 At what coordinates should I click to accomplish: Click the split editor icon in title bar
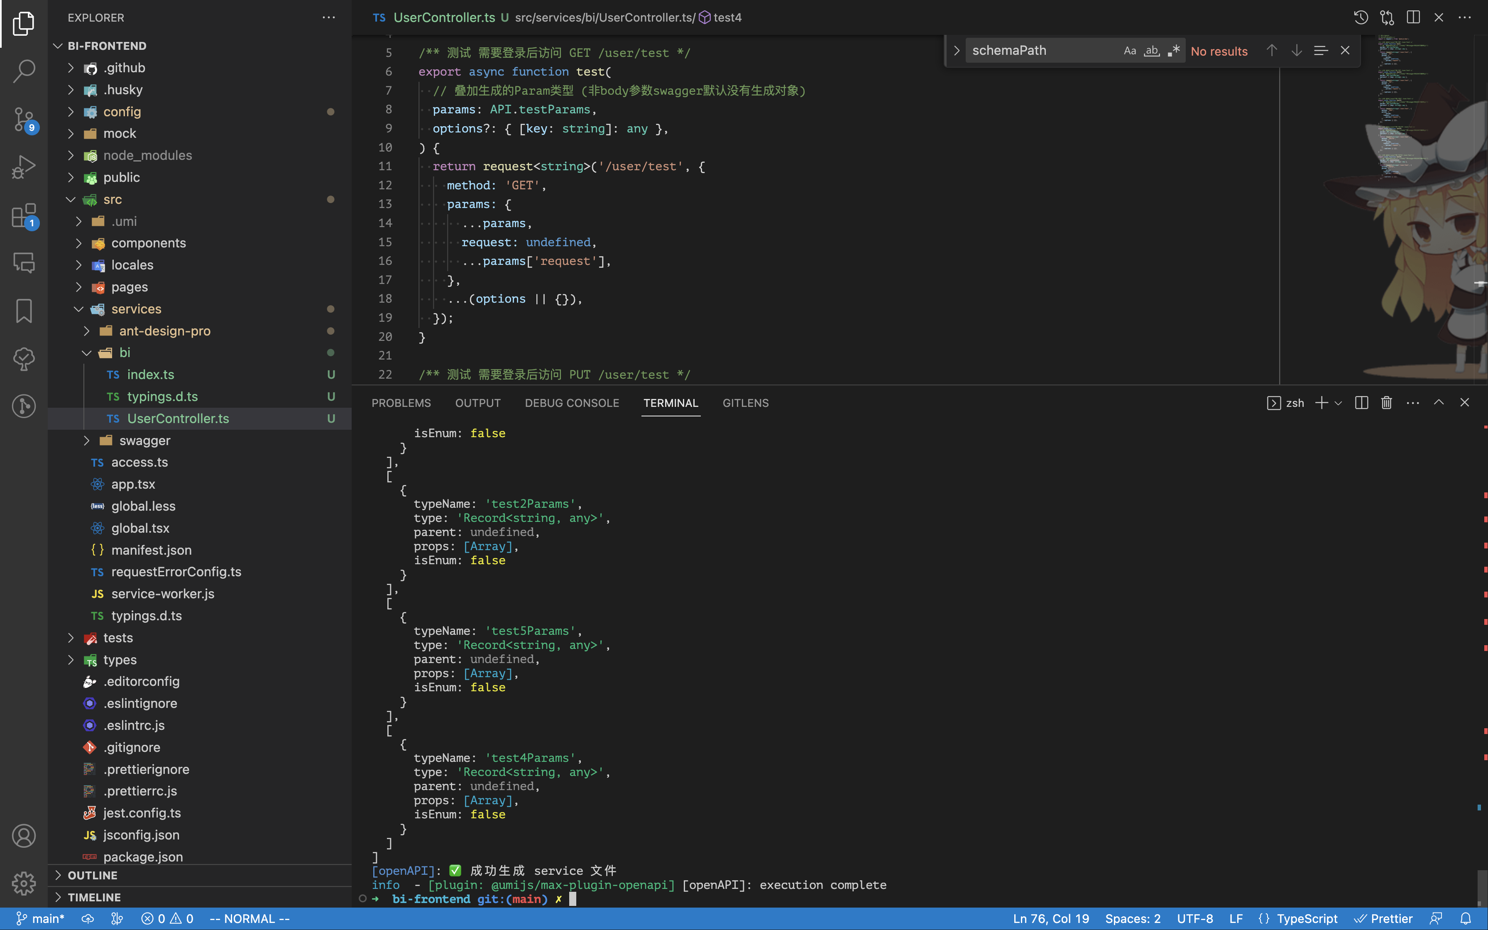(1413, 17)
